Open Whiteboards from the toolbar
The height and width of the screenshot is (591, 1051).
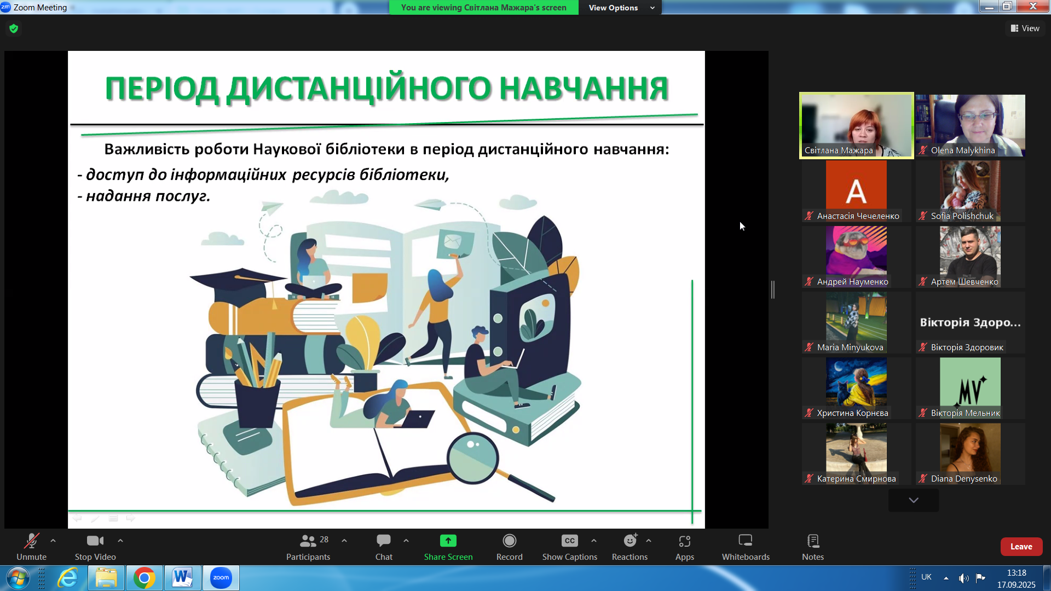tap(745, 541)
